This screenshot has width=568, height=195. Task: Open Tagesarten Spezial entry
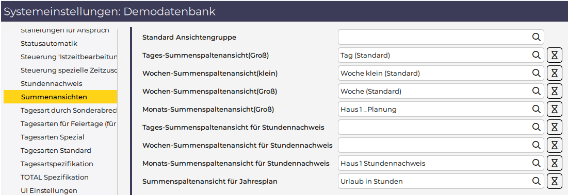pyautogui.click(x=53, y=137)
